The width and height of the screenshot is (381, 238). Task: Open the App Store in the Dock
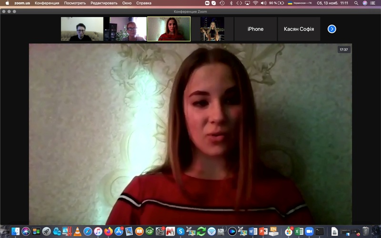(x=119, y=231)
